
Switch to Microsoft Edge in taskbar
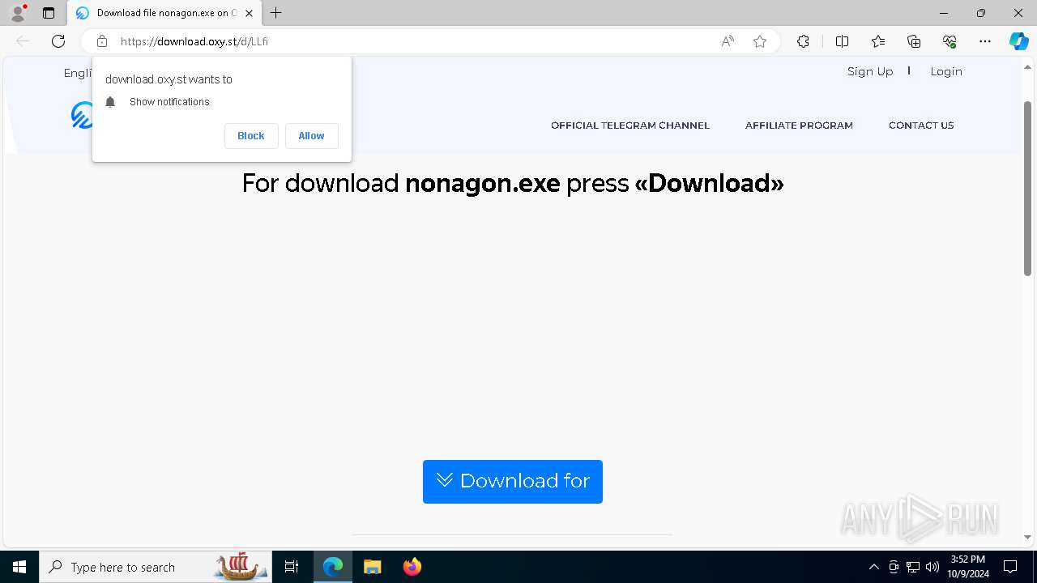tap(333, 567)
